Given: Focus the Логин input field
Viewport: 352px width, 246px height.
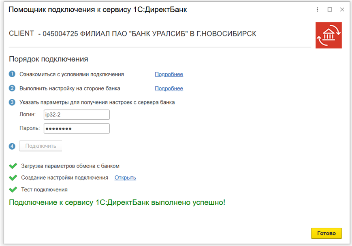Looking at the screenshot, I should tap(77, 115).
